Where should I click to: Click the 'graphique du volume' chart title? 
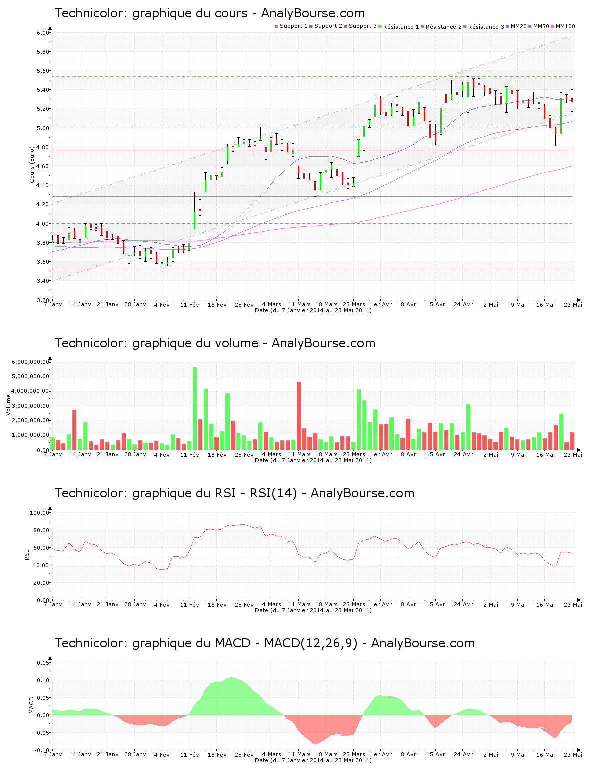215,343
